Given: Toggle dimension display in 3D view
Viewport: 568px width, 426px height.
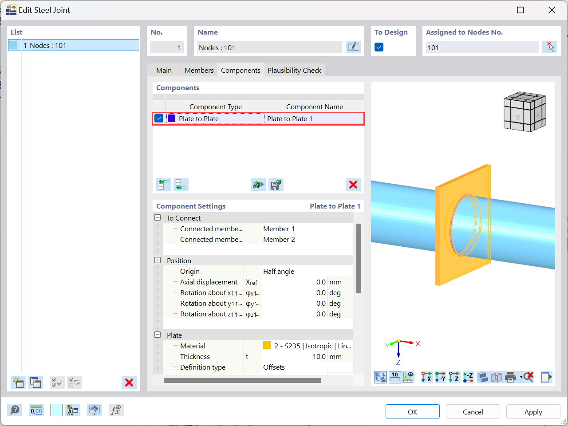Looking at the screenshot, I should [395, 377].
